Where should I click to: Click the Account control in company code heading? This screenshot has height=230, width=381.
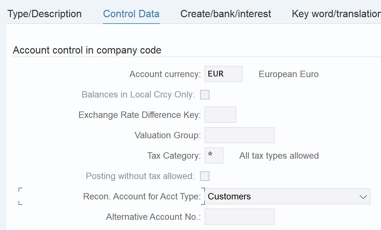(x=87, y=50)
